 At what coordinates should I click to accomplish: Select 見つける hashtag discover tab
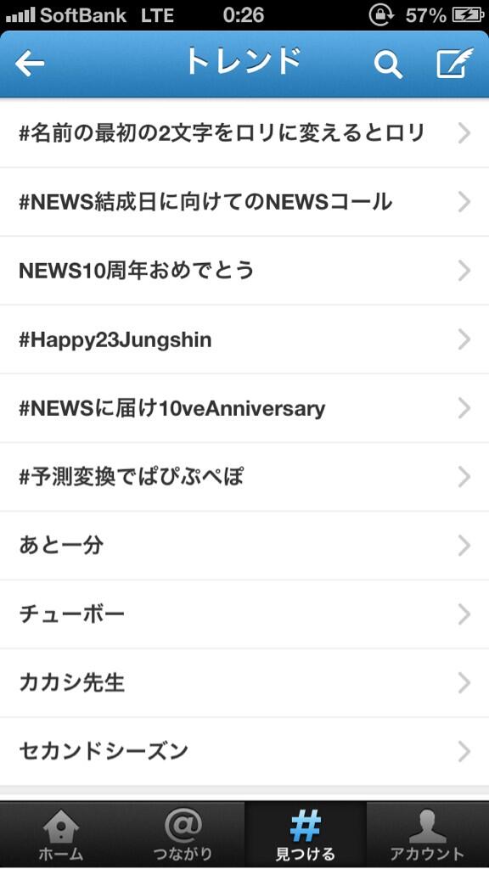pos(306,835)
